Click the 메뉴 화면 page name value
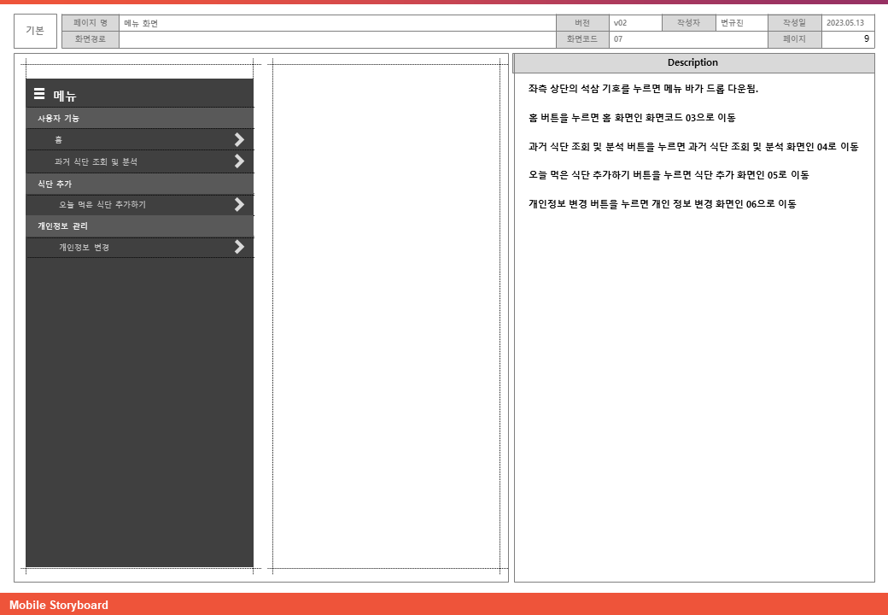 point(141,23)
